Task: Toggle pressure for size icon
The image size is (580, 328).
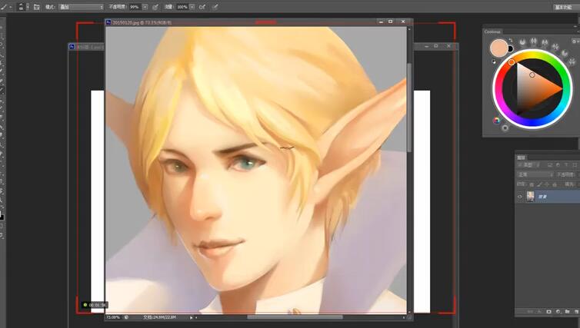Action: 215,7
